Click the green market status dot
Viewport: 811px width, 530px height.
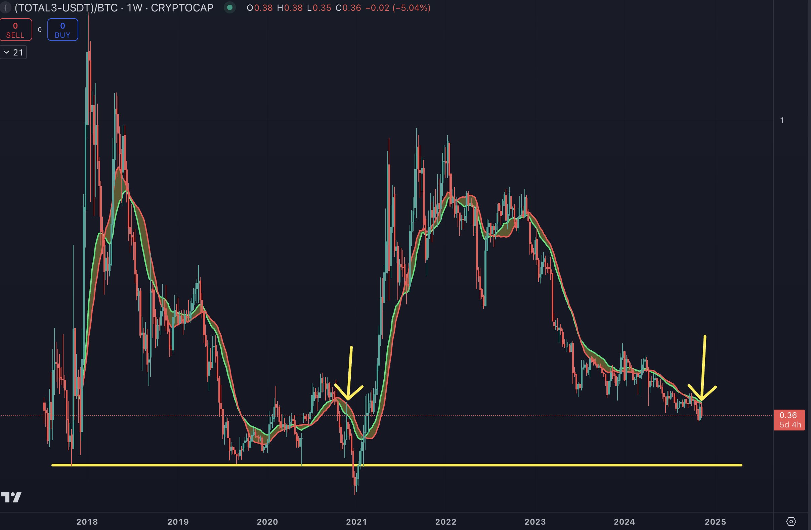click(230, 7)
